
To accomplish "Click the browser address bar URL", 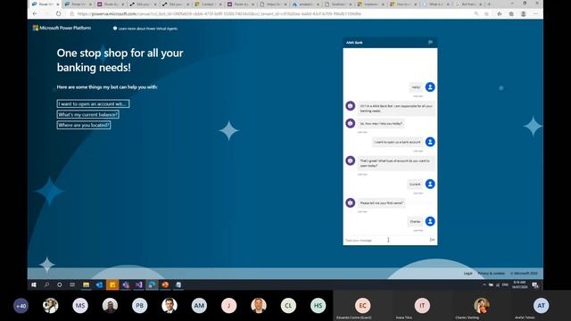I will click(219, 14).
